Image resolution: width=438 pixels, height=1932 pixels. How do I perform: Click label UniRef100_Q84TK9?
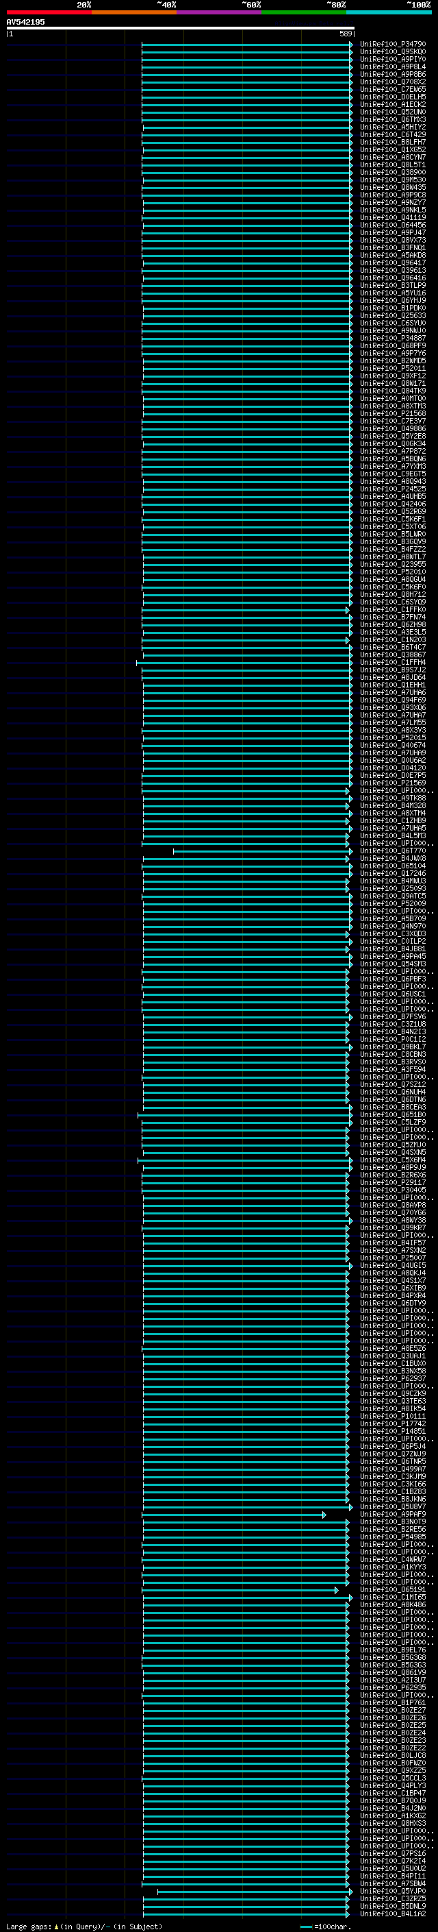[392, 391]
